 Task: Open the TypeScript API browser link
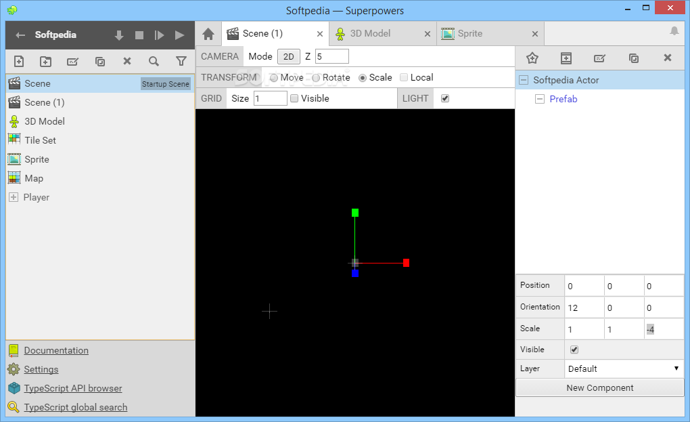(72, 389)
